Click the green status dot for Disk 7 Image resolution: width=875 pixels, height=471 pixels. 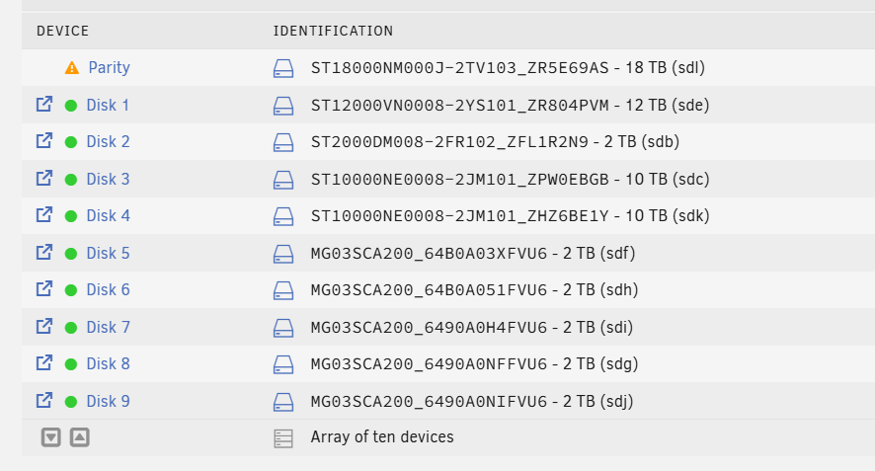[x=71, y=328]
